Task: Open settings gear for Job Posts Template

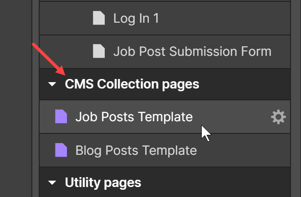Action: (278, 117)
